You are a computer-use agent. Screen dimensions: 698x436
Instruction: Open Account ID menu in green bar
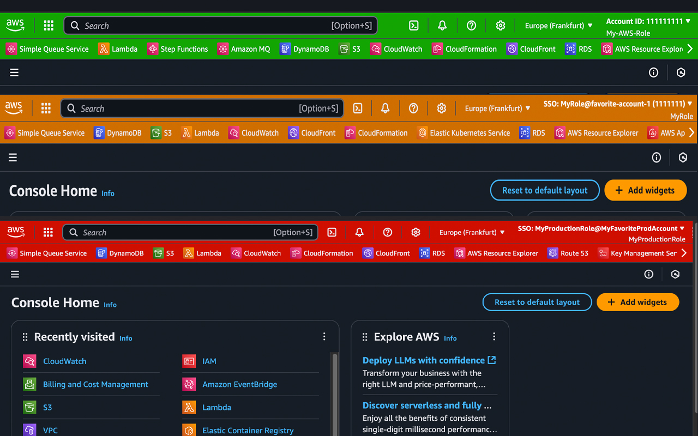click(x=648, y=21)
